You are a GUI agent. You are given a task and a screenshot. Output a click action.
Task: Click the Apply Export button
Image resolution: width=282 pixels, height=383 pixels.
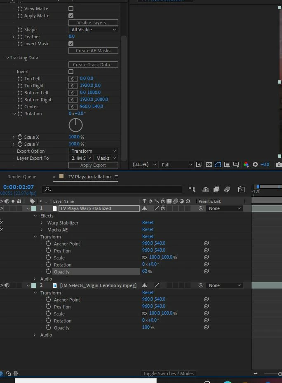pos(94,166)
